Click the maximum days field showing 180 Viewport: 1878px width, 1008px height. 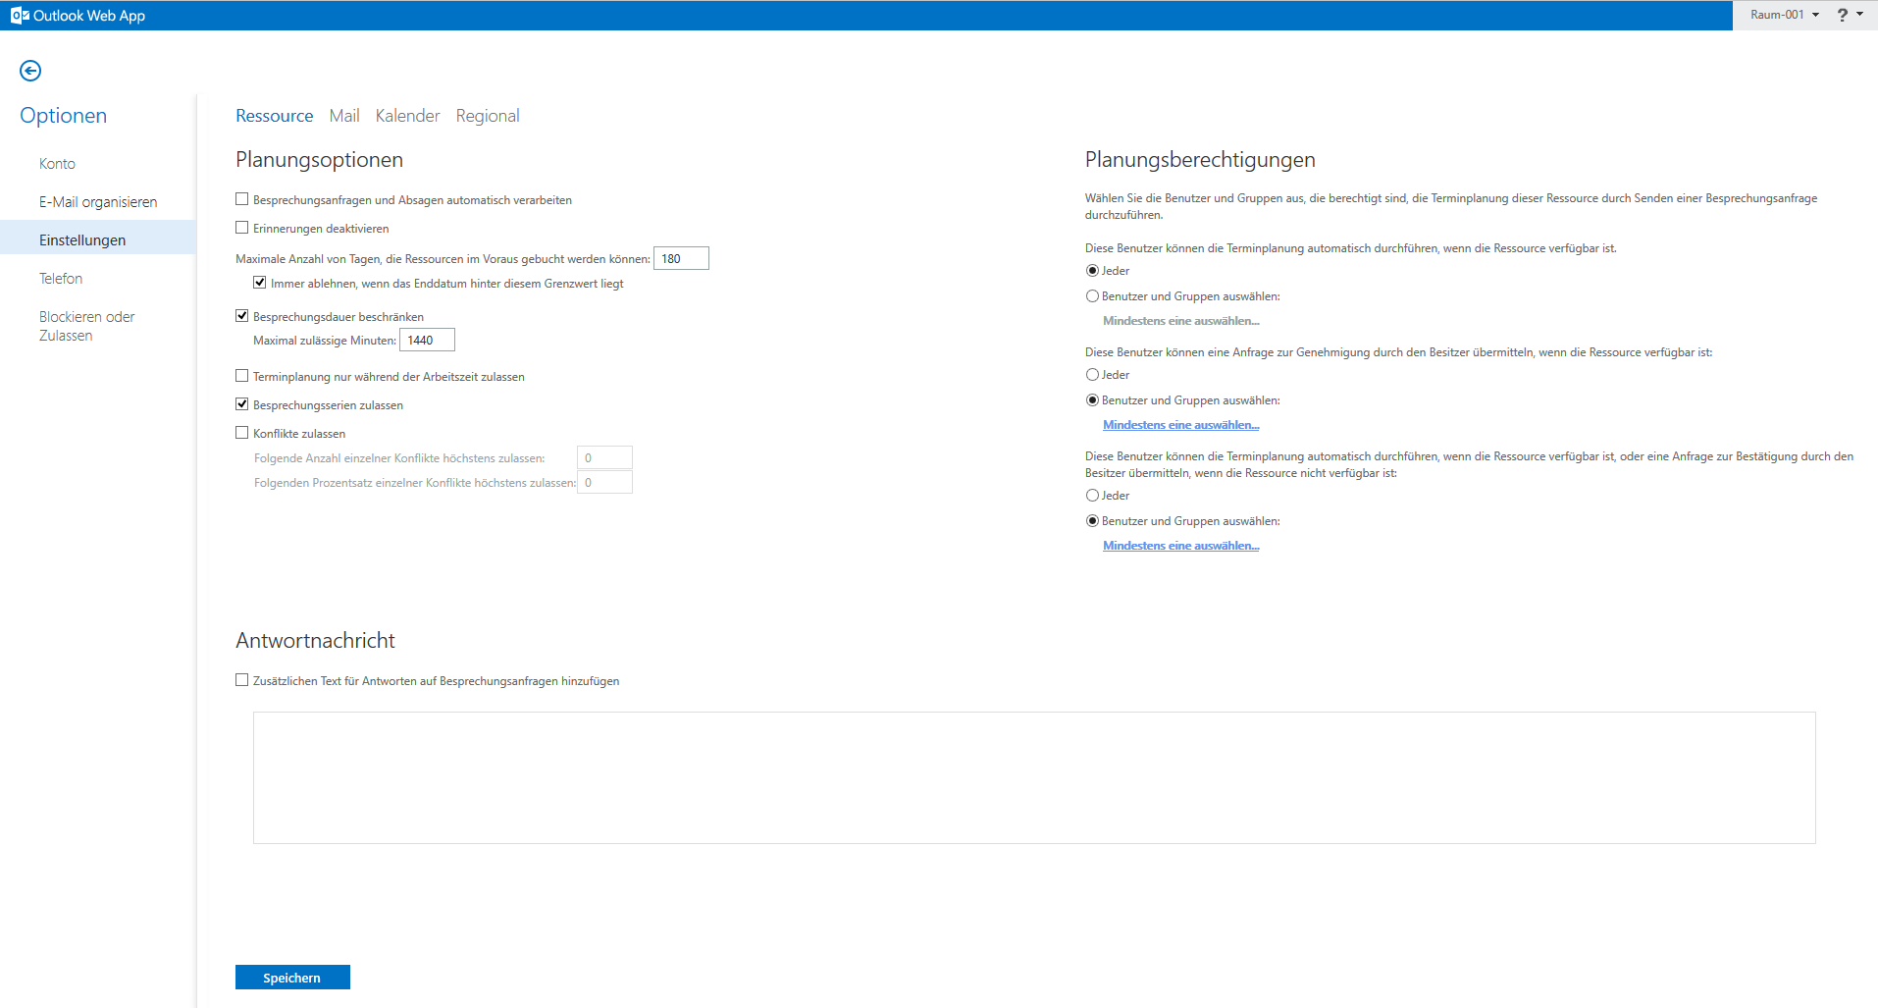click(681, 258)
